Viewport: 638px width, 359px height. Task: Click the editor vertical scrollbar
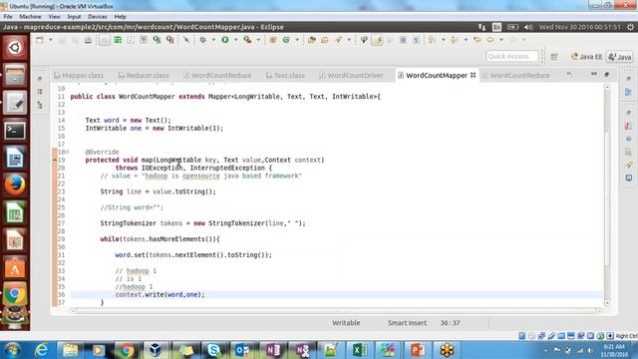607,195
